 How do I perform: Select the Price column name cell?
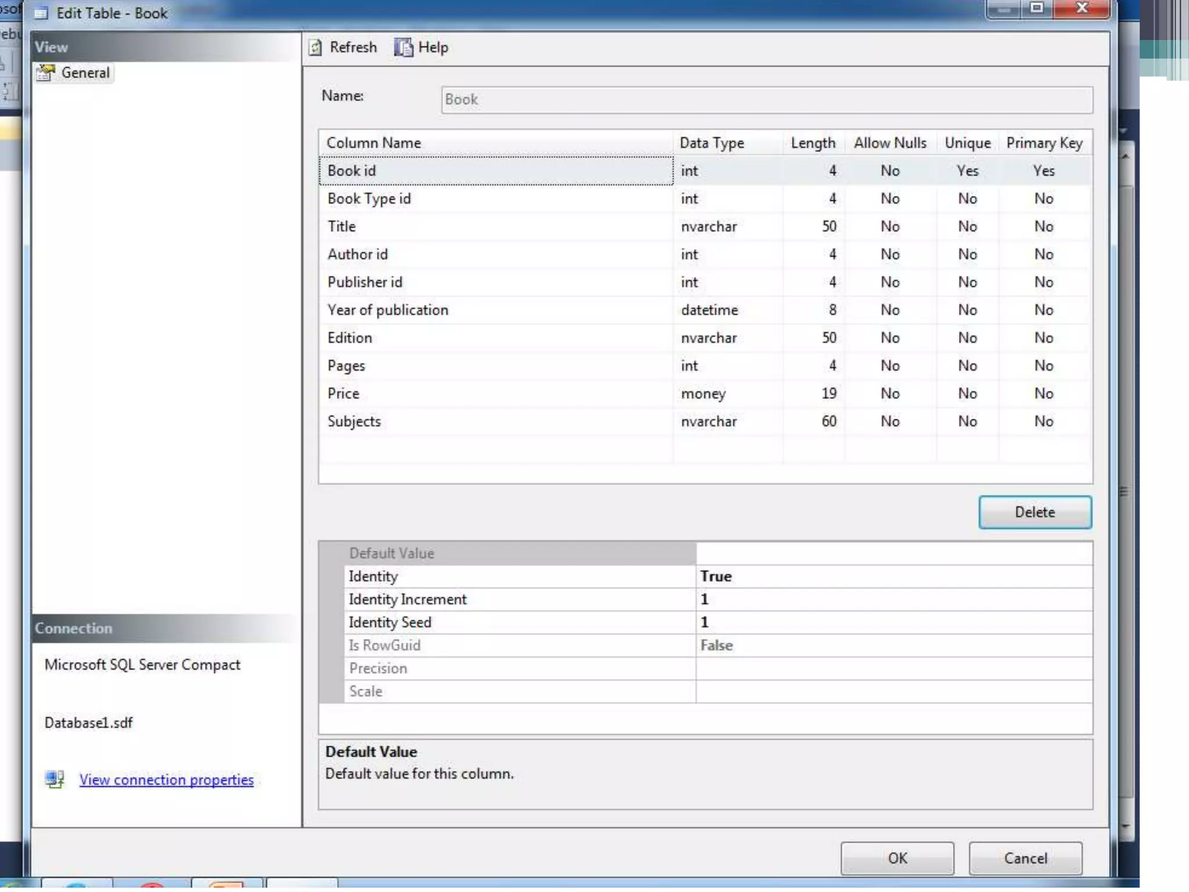[x=496, y=394]
